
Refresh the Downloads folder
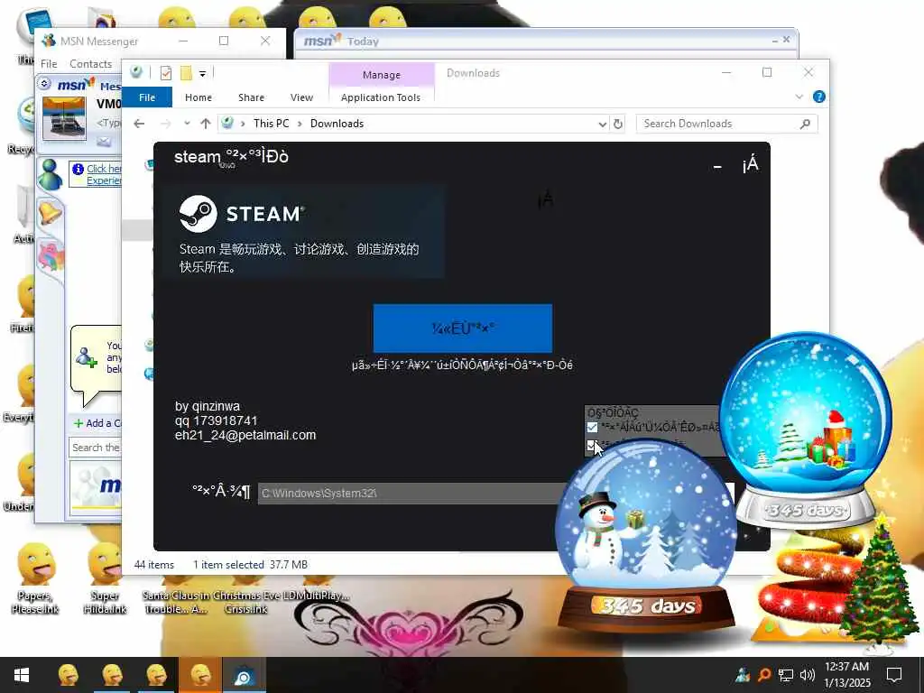tap(617, 125)
